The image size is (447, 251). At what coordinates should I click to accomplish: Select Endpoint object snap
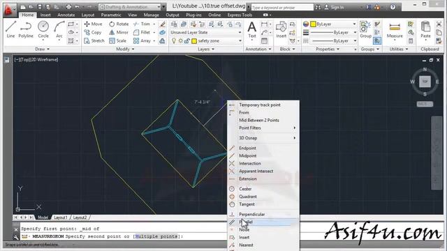pyautogui.click(x=263, y=149)
